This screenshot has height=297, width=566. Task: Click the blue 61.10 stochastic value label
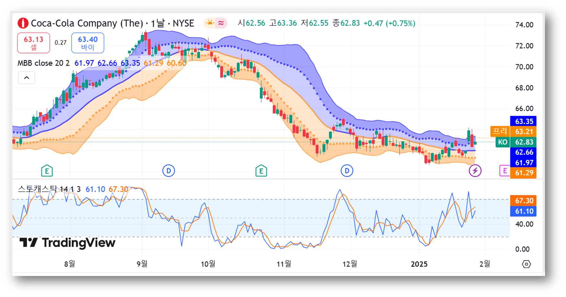(523, 211)
